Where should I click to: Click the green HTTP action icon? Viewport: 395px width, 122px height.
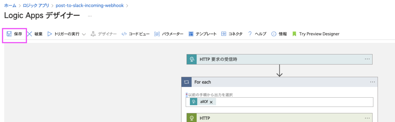coord(192,118)
